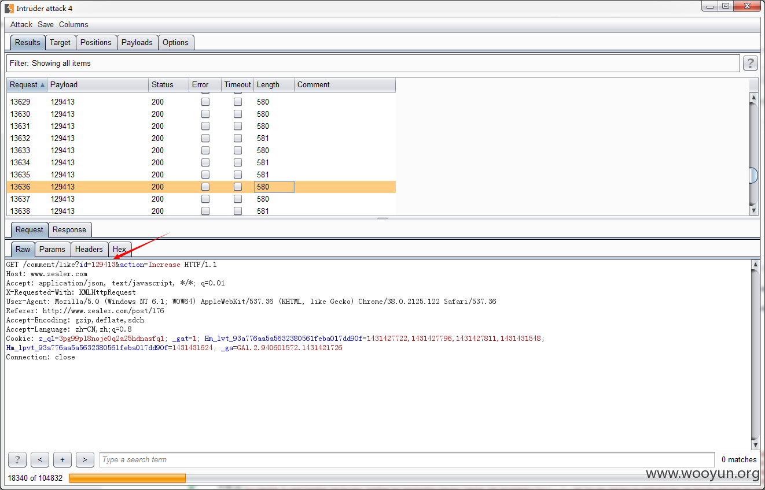Select request row 13637
The image size is (765, 490).
coord(201,199)
